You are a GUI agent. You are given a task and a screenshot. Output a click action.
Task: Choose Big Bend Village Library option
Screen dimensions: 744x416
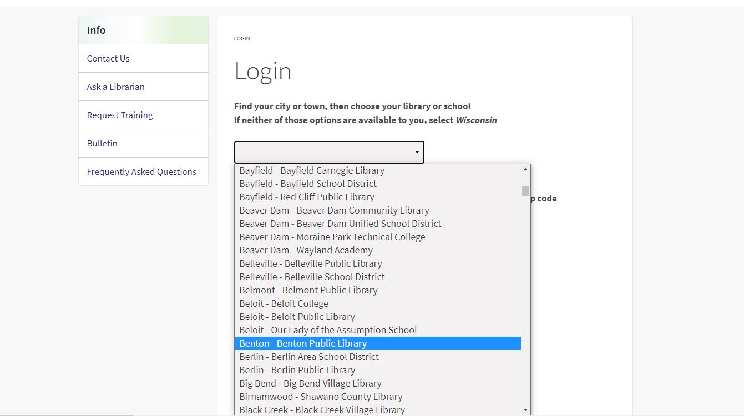310,383
